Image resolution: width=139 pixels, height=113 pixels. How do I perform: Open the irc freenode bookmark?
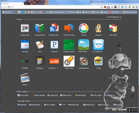[70, 12]
